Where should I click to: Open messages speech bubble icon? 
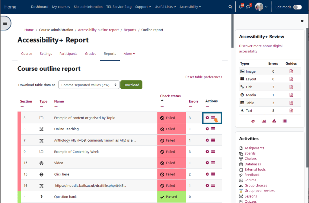248,7
